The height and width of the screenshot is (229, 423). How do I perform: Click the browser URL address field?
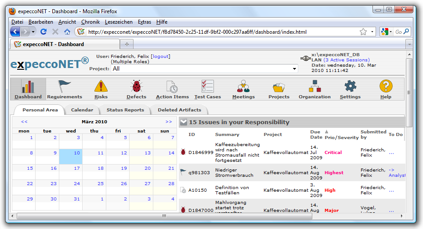pos(220,32)
